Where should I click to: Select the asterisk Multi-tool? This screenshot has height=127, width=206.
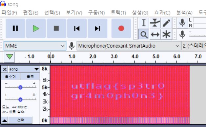(166, 35)
